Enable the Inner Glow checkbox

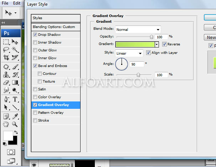[x=35, y=58]
